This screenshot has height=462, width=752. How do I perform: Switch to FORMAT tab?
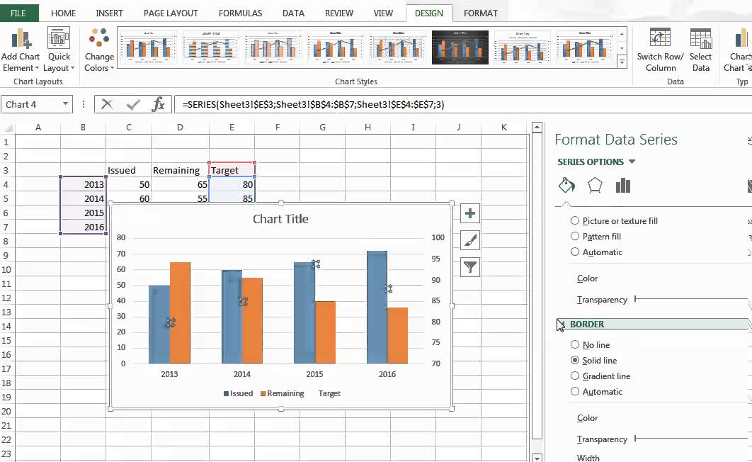point(481,13)
